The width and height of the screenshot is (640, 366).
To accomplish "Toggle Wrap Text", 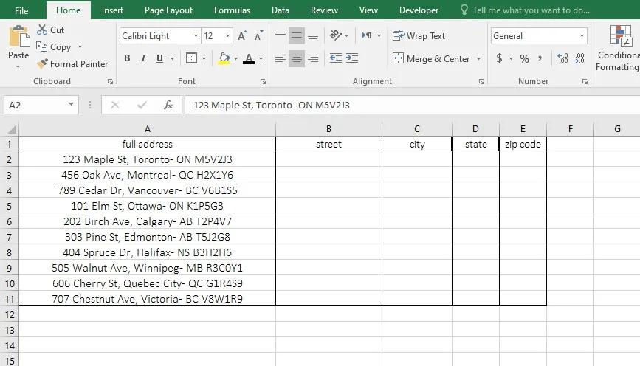I will [419, 36].
